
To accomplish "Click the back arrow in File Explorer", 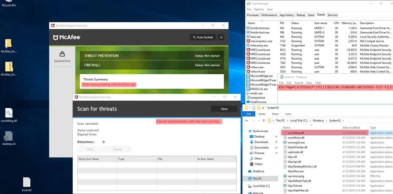I will point(247,121).
